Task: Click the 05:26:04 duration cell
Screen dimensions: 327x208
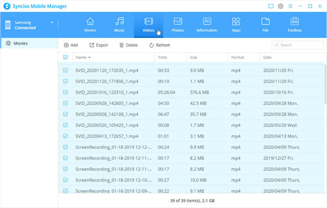Action: (x=166, y=92)
